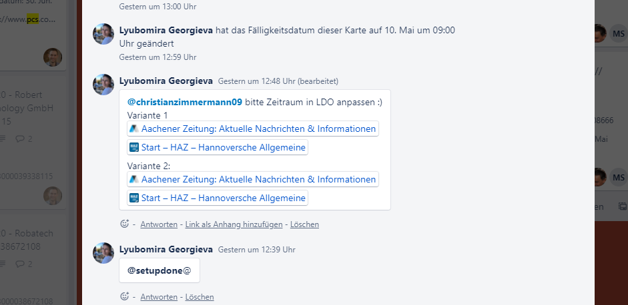Click Aachener Zeitung icon under Variante 1
Image resolution: width=628 pixels, height=305 pixels.
tap(134, 129)
